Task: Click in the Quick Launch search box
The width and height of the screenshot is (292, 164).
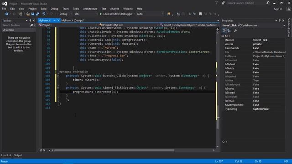Action: 246,3
